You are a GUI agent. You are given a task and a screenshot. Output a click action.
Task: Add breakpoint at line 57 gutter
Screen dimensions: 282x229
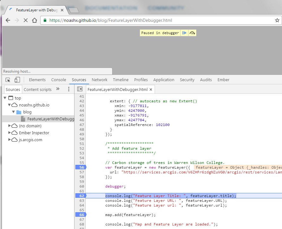82,172
